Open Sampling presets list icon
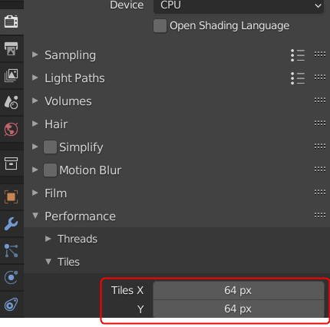The width and height of the screenshot is (330, 327). [298, 55]
